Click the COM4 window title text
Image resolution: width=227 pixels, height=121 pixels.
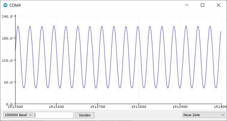tap(15, 5)
